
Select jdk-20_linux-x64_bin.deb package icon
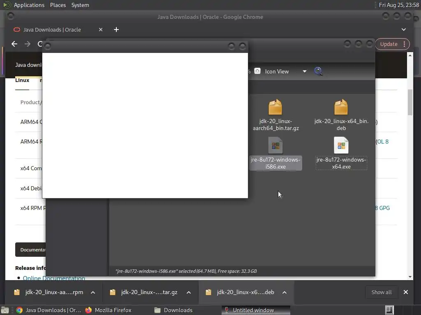click(x=341, y=107)
